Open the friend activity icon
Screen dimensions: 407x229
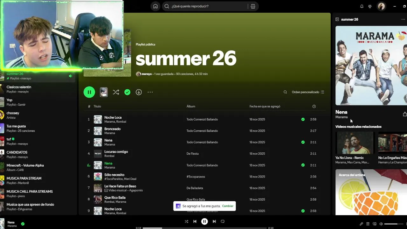[x=370, y=6]
